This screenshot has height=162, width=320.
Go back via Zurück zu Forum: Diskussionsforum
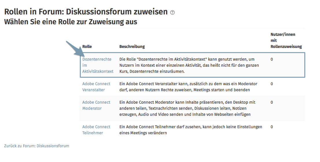(x=36, y=146)
